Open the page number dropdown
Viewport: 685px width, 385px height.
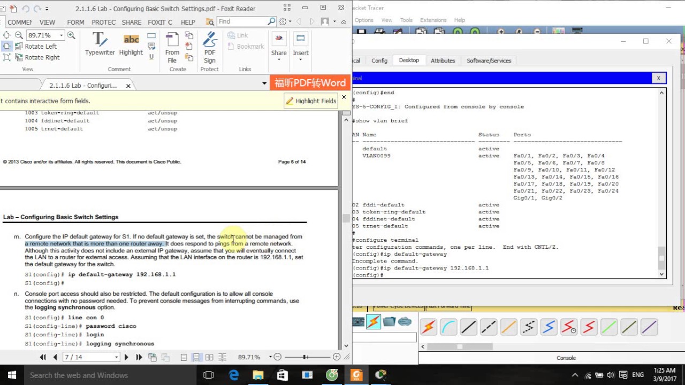[117, 357]
